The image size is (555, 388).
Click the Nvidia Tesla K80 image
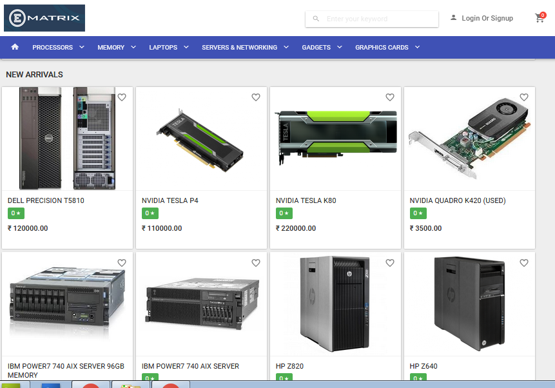(x=336, y=137)
